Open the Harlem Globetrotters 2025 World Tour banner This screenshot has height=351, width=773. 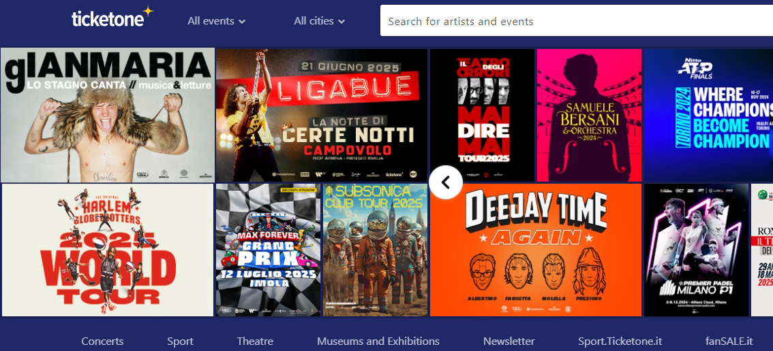pyautogui.click(x=108, y=250)
